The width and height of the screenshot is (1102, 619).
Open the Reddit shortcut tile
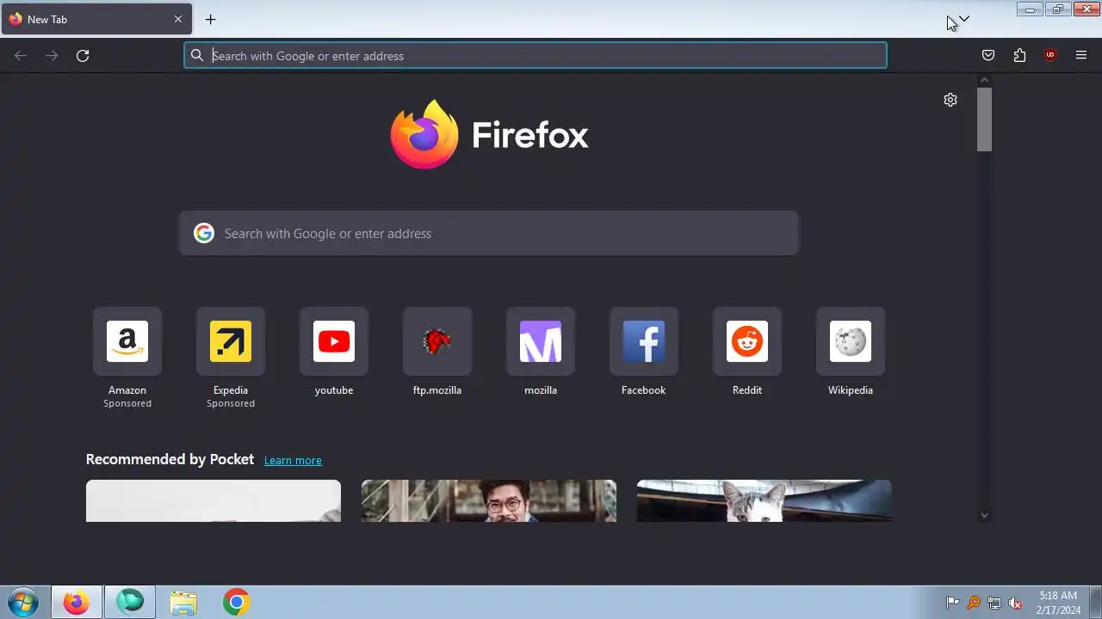[747, 341]
